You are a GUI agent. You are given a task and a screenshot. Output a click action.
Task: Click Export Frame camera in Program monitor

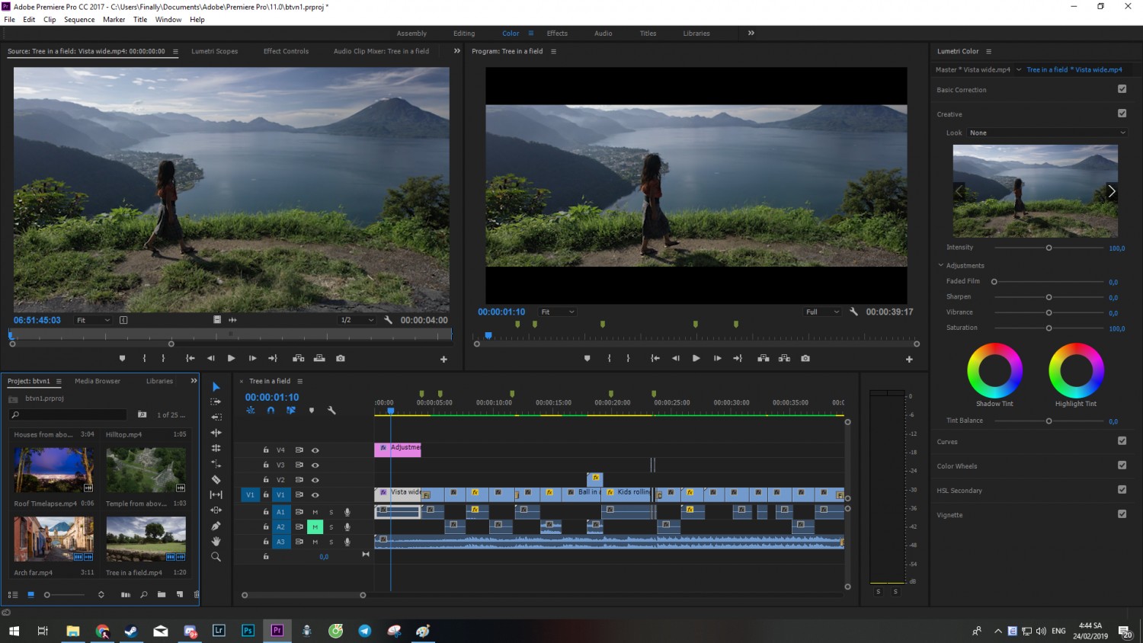tap(805, 358)
